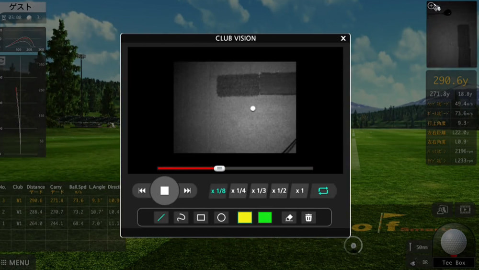Image resolution: width=479 pixels, height=270 pixels.
Task: Open the 50mm tee height selector
Action: click(418, 247)
